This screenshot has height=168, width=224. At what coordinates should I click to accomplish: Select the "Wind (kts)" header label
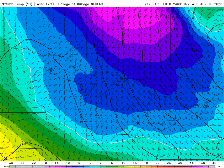coord(45,4)
